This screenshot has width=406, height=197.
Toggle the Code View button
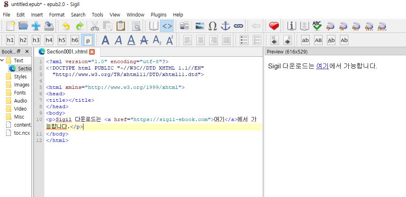click(167, 26)
